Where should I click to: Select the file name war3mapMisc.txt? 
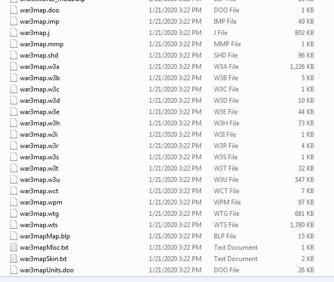coord(44,248)
